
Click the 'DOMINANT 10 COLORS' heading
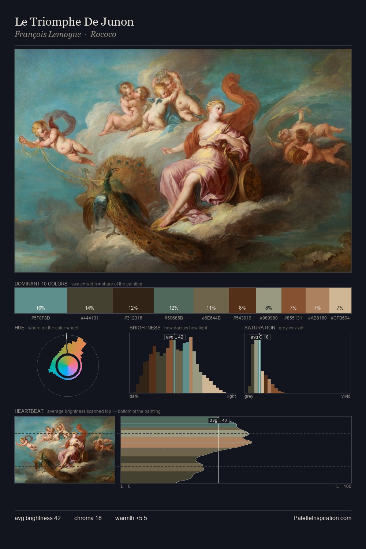tap(41, 284)
